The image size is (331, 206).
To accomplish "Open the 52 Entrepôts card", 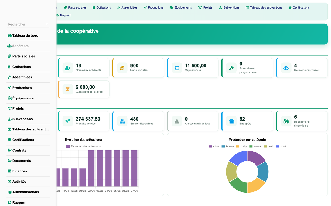I will 247,121.
